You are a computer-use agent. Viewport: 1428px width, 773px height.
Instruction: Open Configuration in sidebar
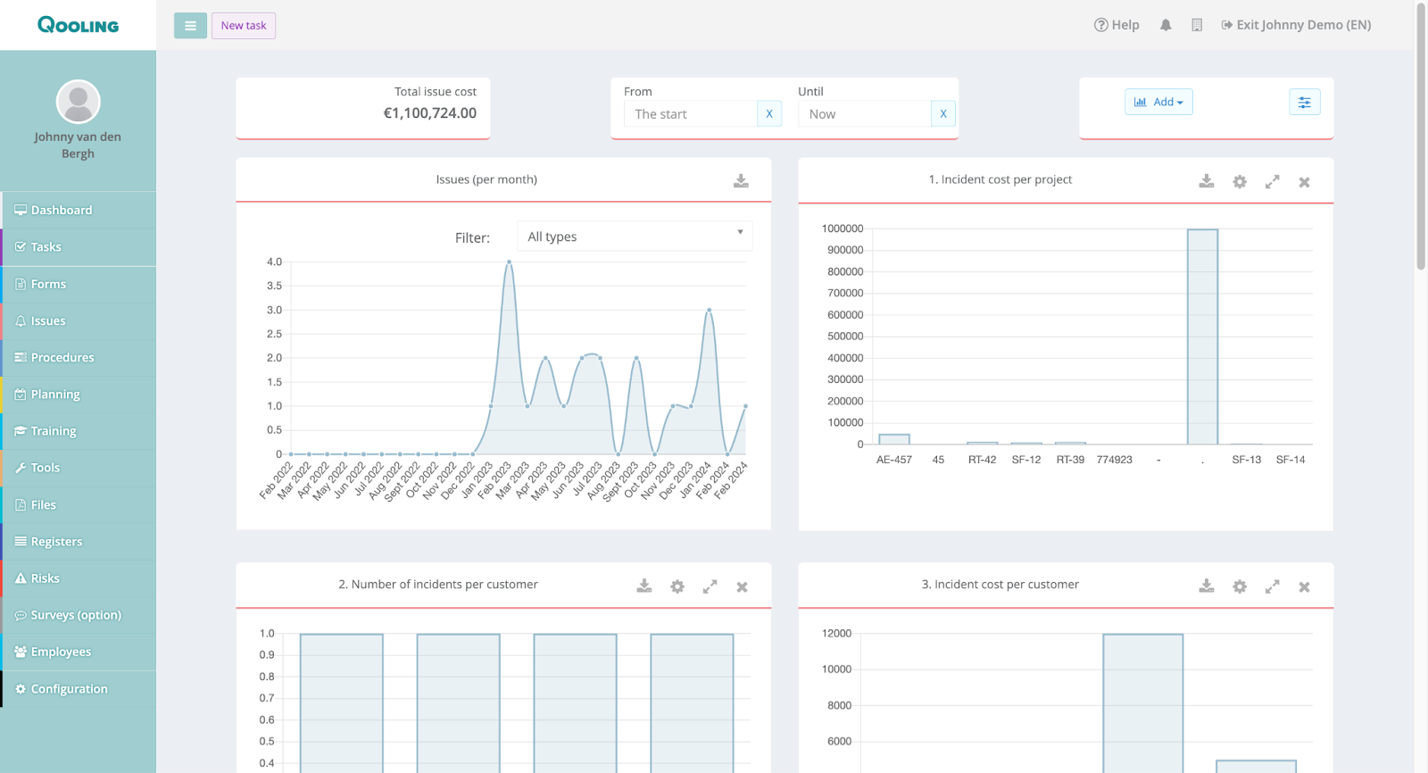pyautogui.click(x=79, y=688)
